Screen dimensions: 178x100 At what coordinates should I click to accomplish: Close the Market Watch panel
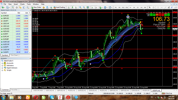30,10
